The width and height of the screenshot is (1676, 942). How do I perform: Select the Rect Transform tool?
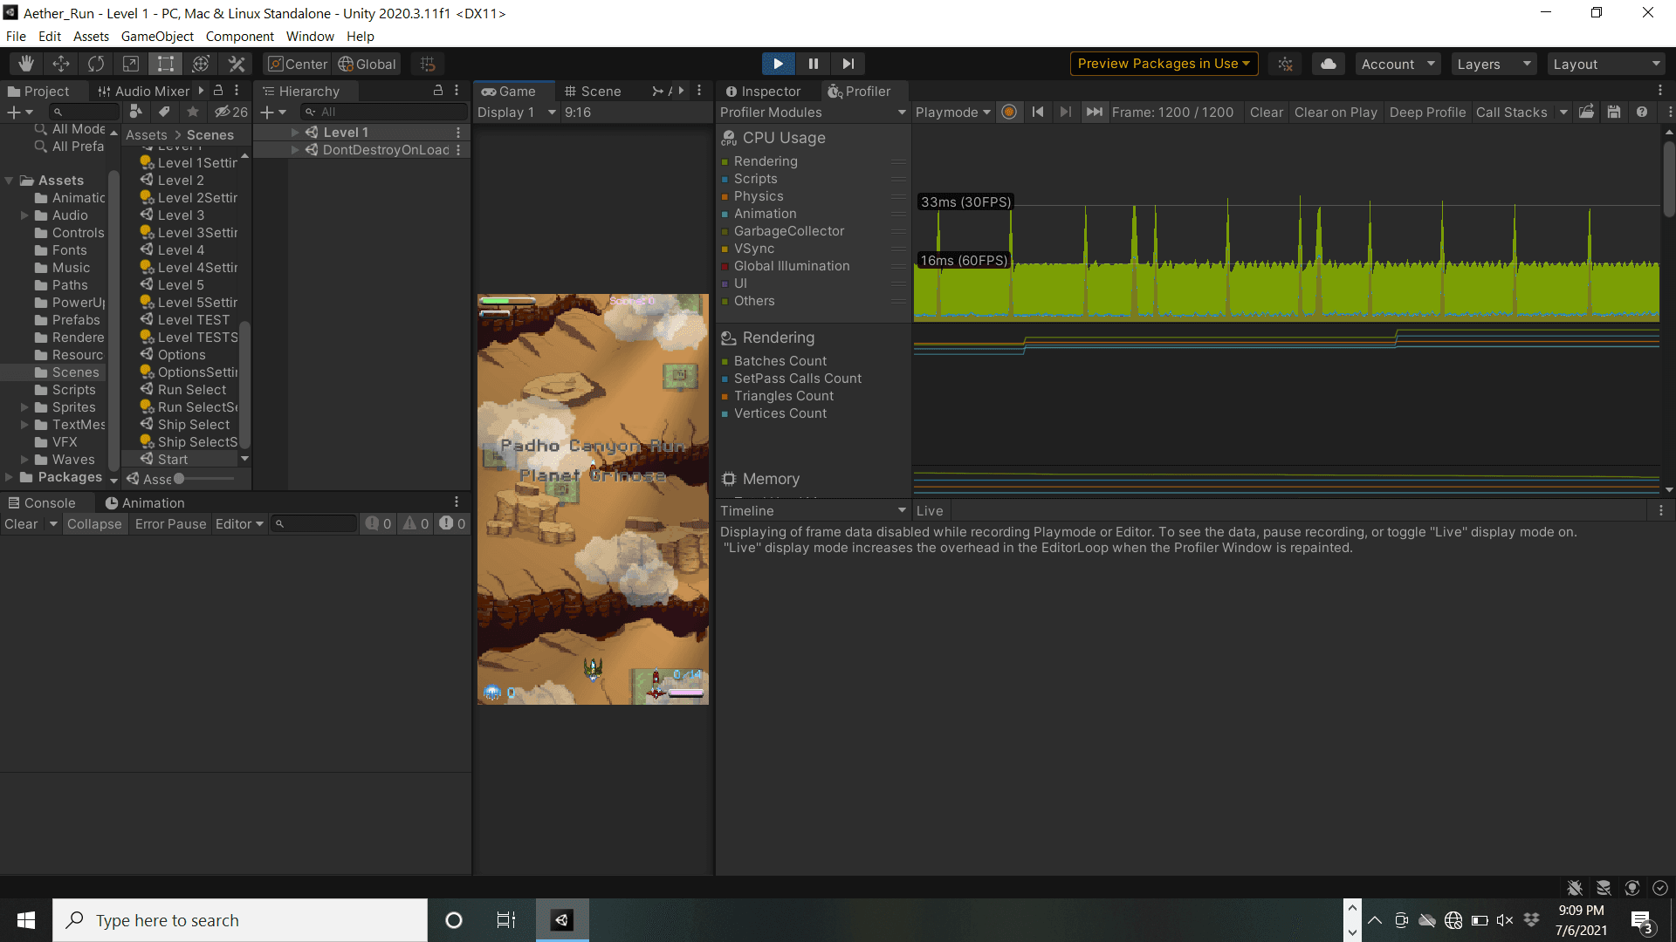pyautogui.click(x=166, y=64)
